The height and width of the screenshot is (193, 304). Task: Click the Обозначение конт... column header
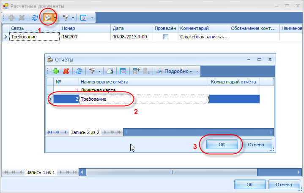click(254, 28)
